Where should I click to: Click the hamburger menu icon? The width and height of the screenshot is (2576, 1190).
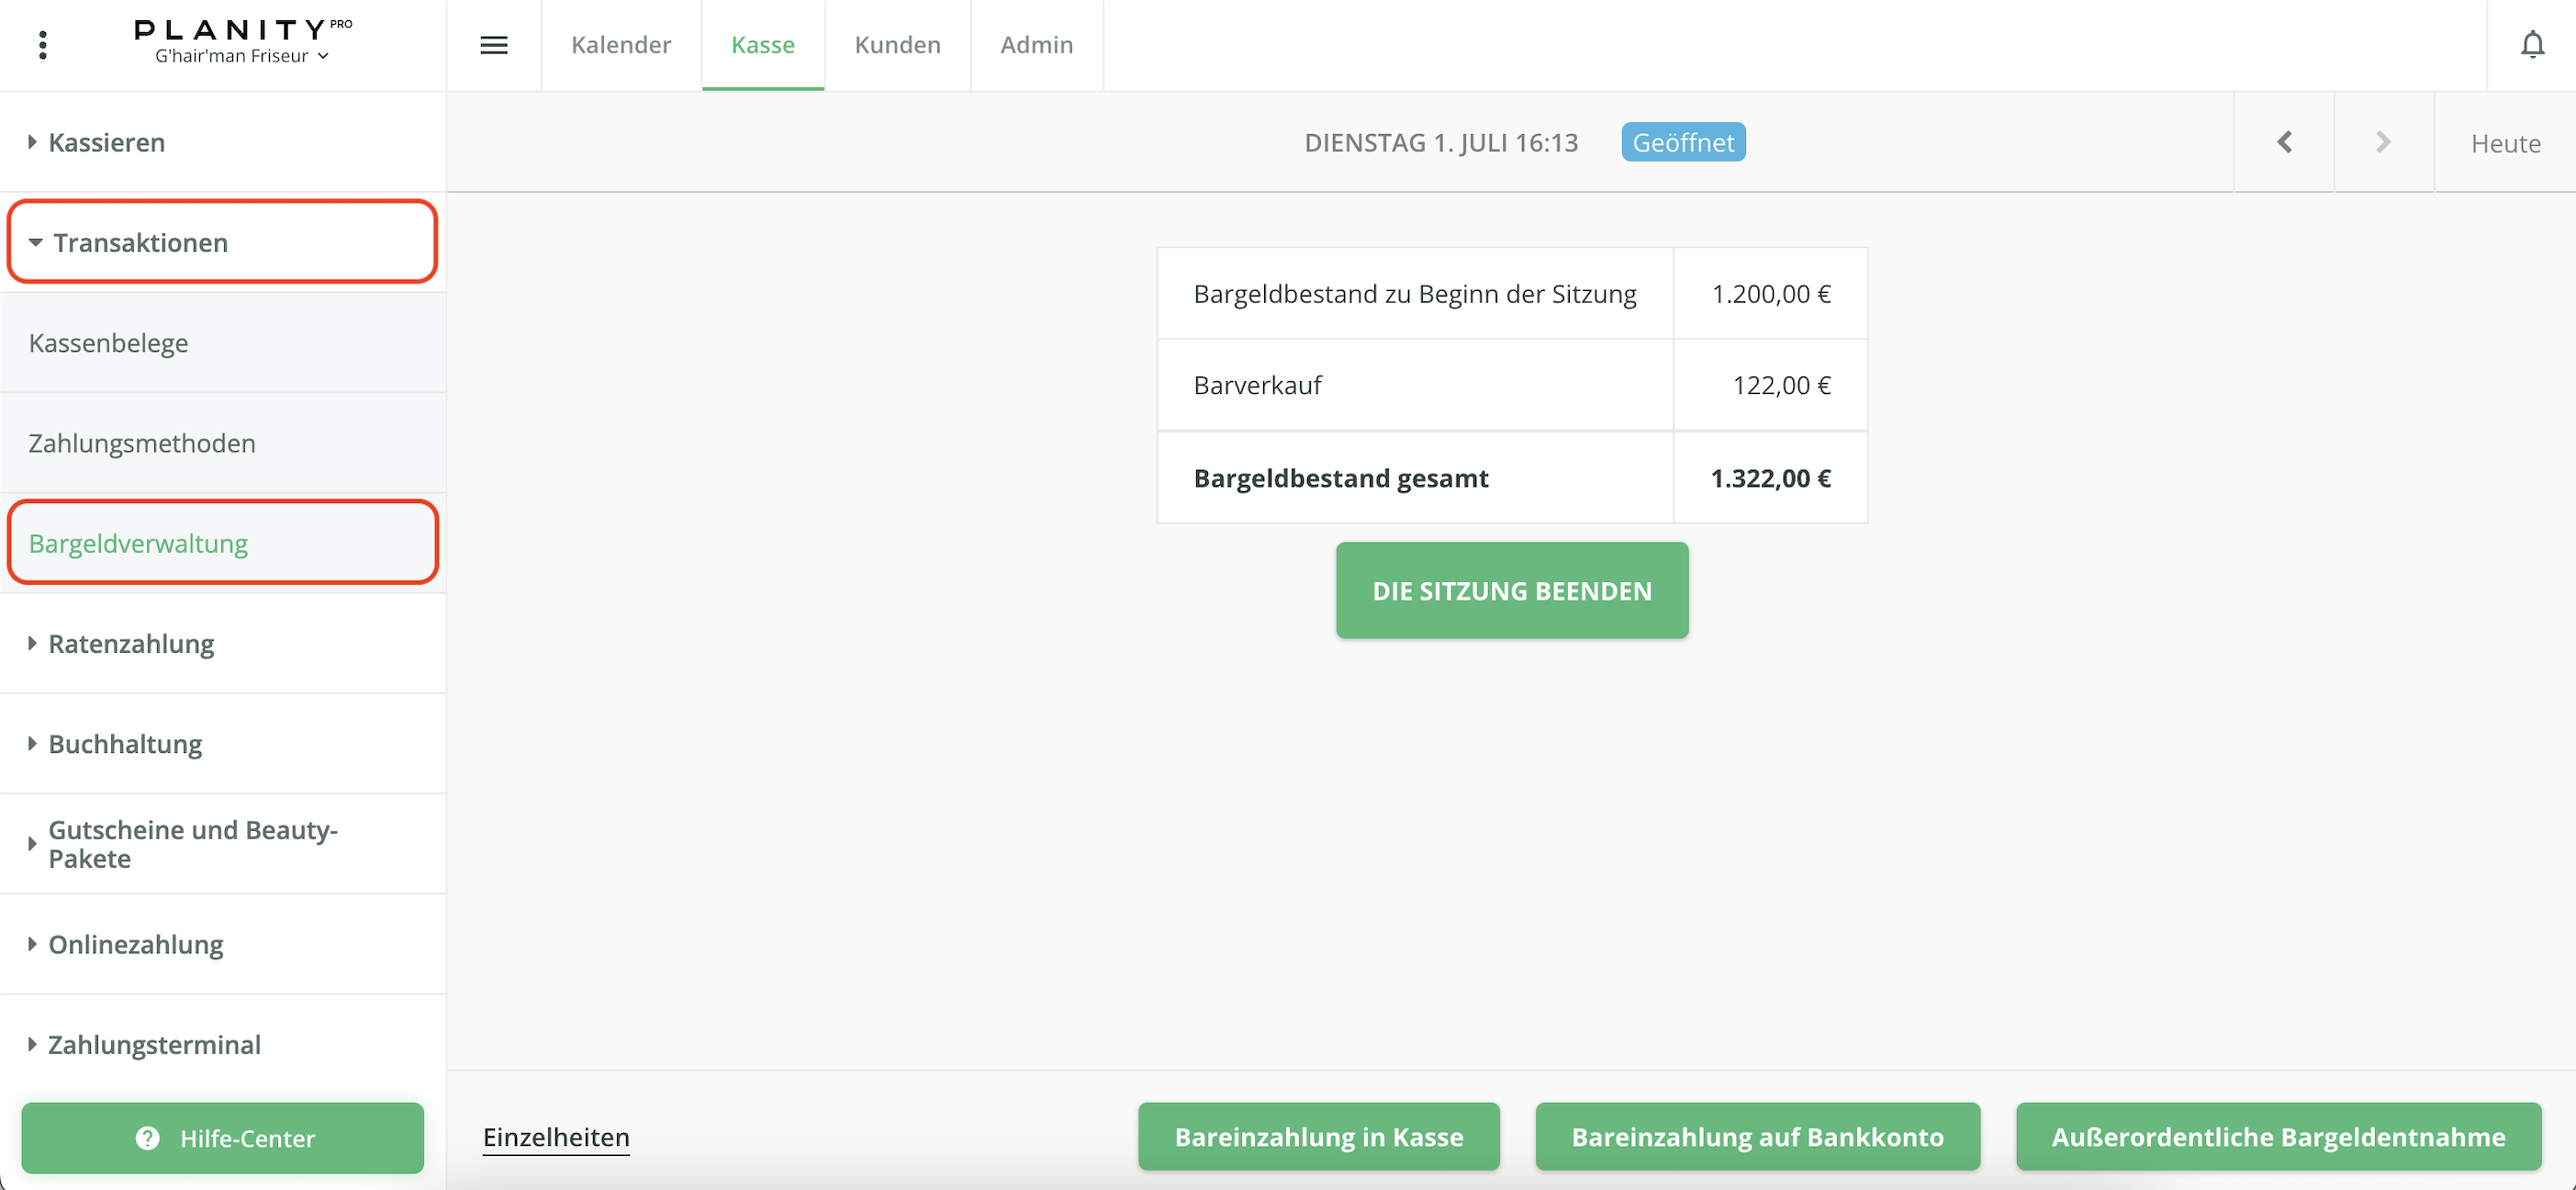pos(494,45)
